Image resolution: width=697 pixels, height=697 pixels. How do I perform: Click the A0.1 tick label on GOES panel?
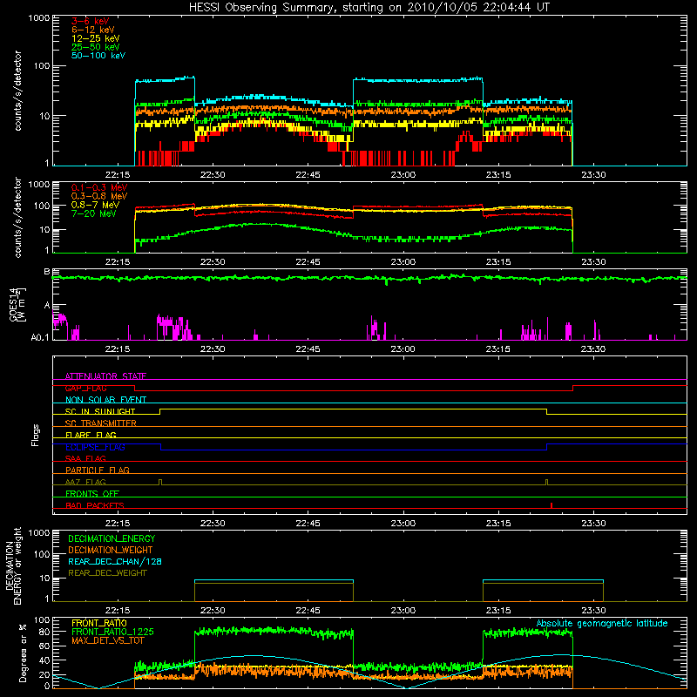click(x=39, y=338)
